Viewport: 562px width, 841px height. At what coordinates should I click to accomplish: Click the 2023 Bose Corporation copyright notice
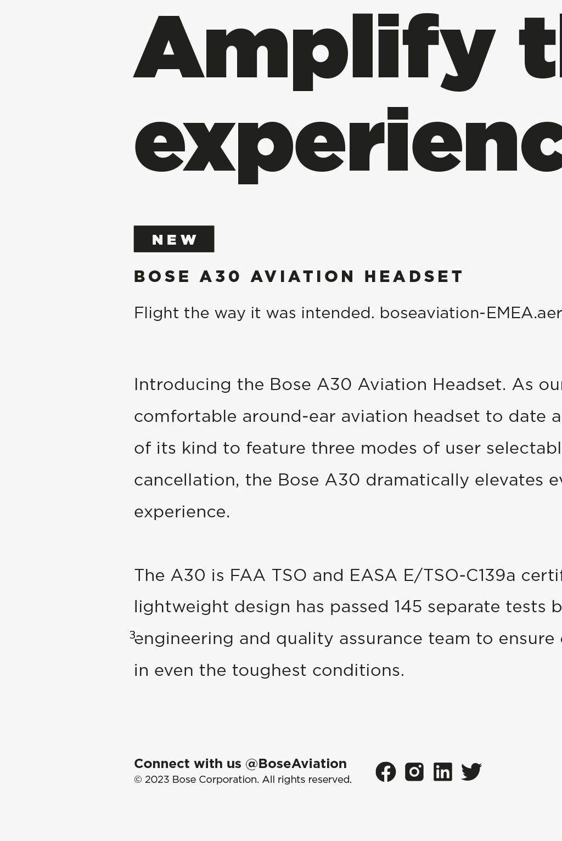243,780
